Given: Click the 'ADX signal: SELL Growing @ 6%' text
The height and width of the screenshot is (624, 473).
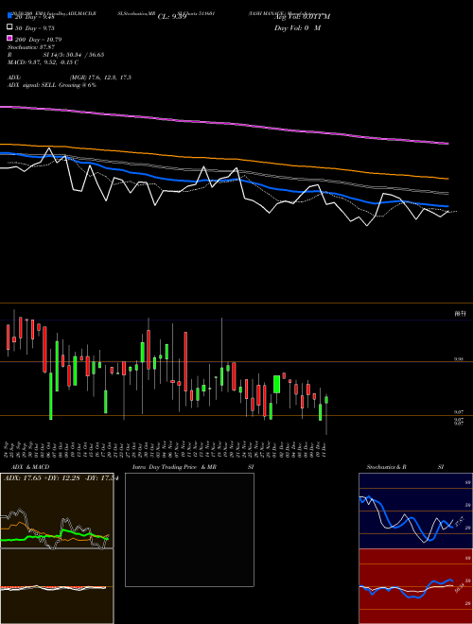Looking at the screenshot, I should (x=52, y=85).
